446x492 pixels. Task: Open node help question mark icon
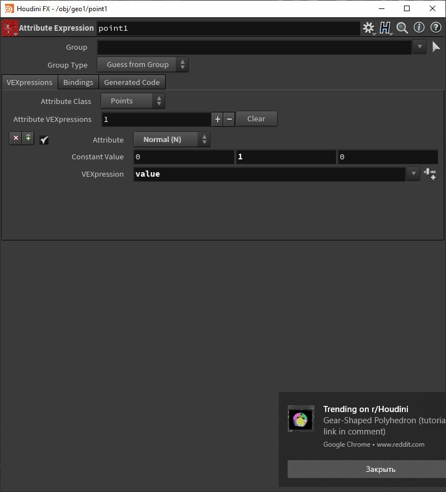[x=435, y=27]
